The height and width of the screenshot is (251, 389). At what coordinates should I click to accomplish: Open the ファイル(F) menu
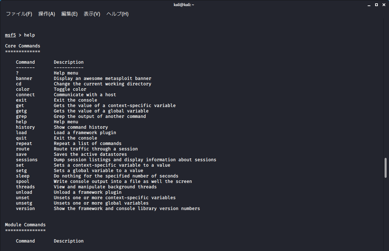click(19, 14)
